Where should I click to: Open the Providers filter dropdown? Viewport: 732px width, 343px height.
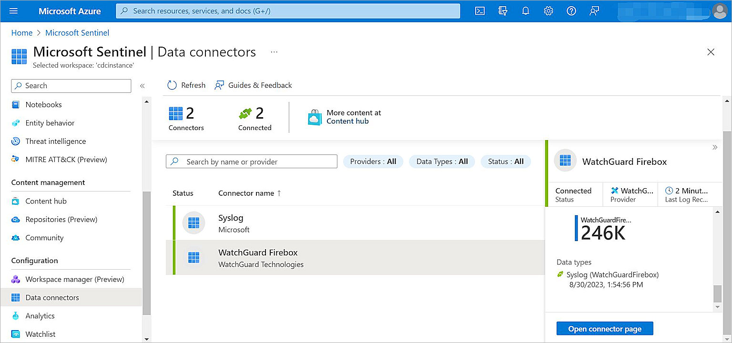pyautogui.click(x=373, y=161)
